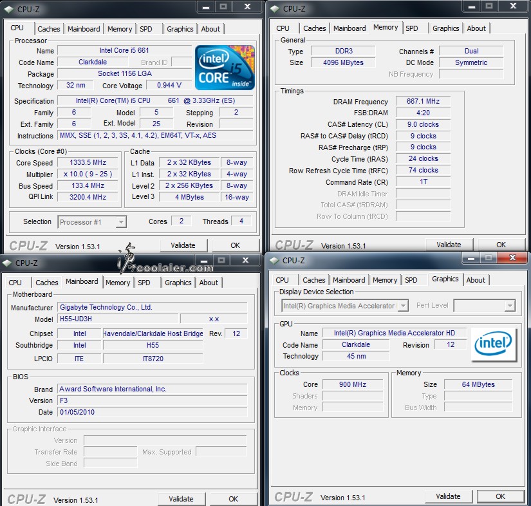Click the memory Size value 4096 MBytes
The width and height of the screenshot is (531, 506).
click(343, 62)
